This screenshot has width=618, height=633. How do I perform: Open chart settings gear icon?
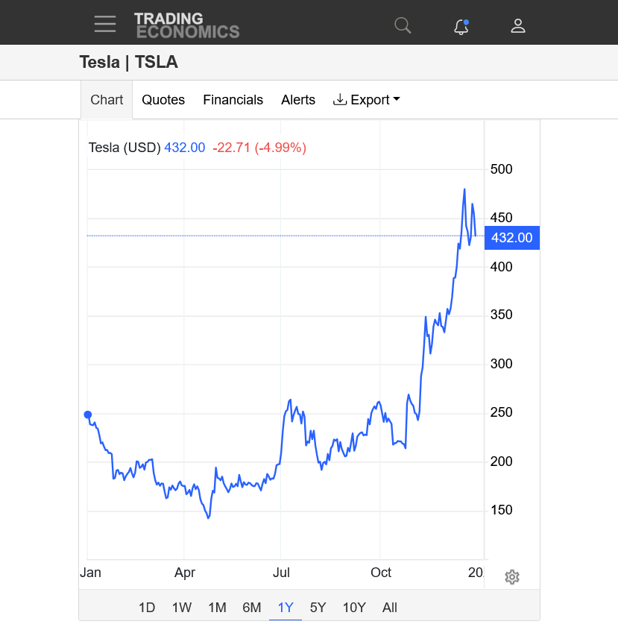[511, 577]
